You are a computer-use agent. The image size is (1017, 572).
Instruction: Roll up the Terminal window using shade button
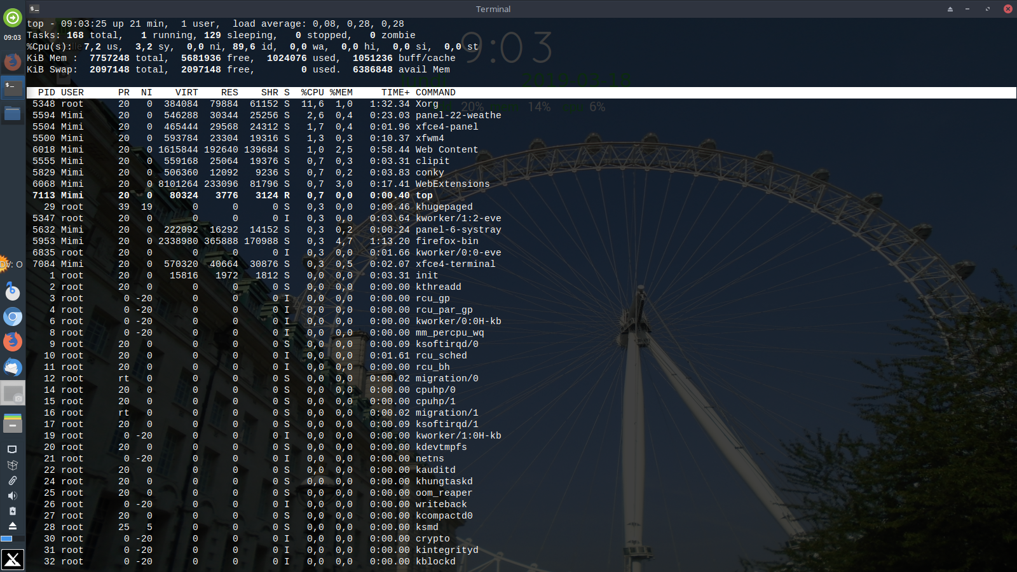coord(950,9)
